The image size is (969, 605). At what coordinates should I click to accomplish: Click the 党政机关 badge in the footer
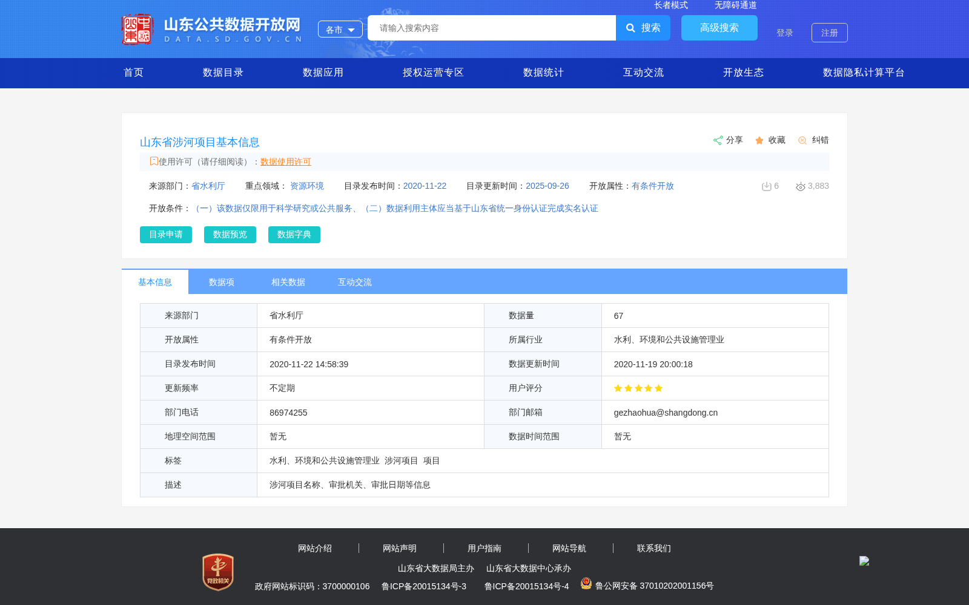[x=218, y=572]
